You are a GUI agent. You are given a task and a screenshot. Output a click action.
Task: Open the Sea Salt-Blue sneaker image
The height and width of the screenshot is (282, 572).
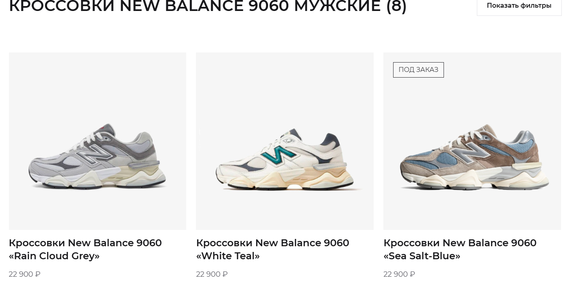click(472, 141)
